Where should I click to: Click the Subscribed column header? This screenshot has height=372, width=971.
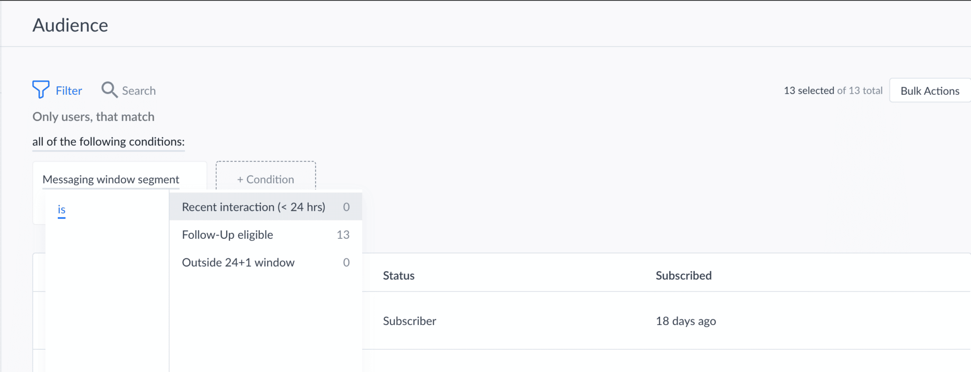click(x=683, y=276)
